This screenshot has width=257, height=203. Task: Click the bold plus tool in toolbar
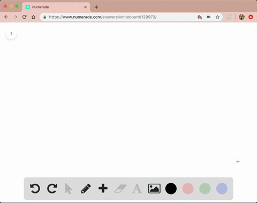coord(103,189)
